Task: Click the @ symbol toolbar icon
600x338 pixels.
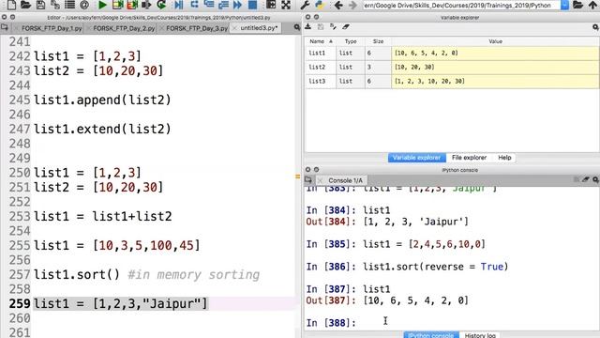Action: (84, 5)
